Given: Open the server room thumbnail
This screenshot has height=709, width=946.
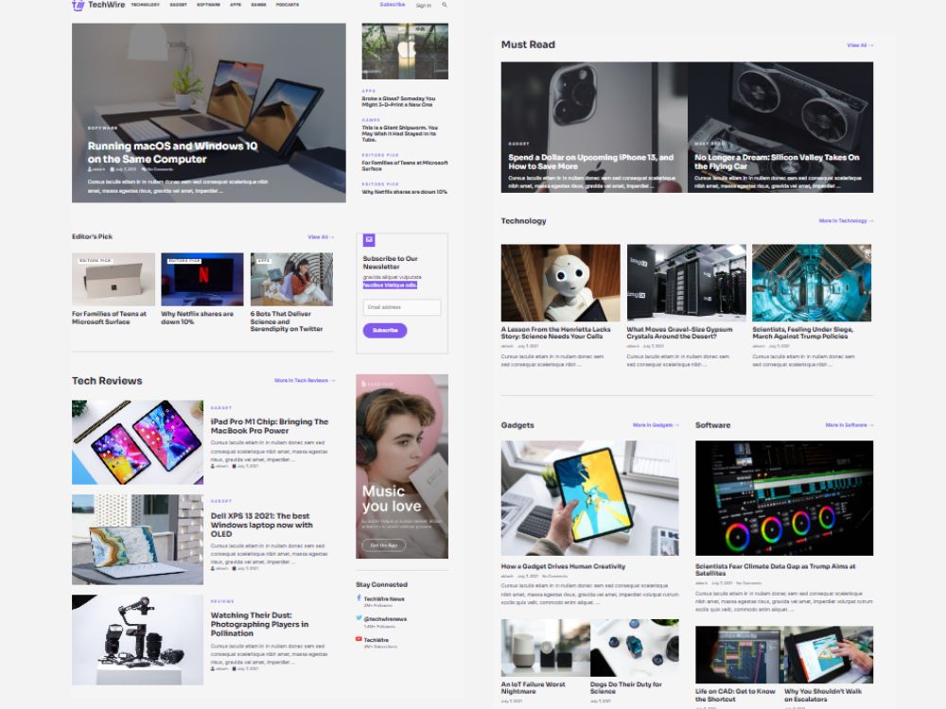Looking at the screenshot, I should click(687, 283).
